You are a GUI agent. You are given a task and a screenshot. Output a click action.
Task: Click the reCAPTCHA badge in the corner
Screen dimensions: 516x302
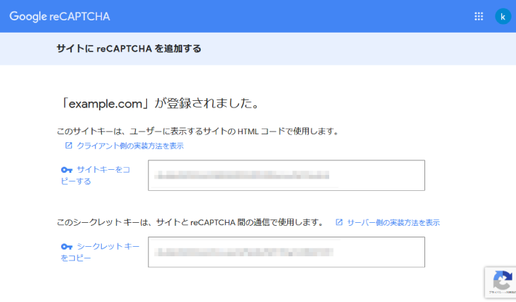(x=500, y=282)
